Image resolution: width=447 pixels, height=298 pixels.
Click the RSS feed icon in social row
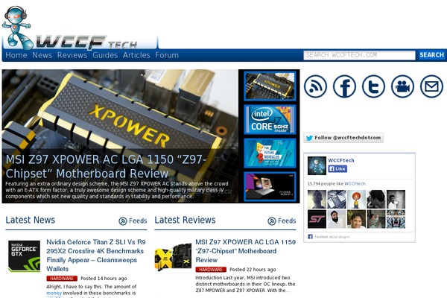pos(315,86)
